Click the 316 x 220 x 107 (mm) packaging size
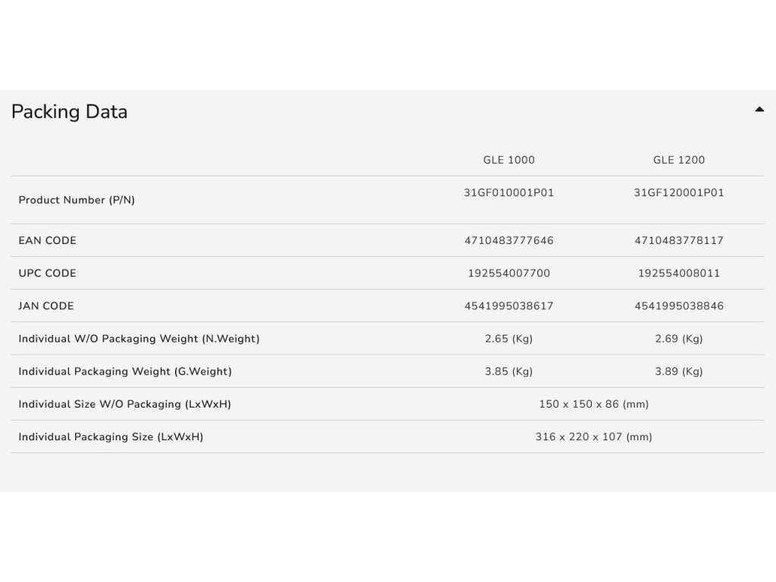Viewport: 776px width, 582px height. pos(593,436)
